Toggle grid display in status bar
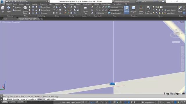 (83, 102)
